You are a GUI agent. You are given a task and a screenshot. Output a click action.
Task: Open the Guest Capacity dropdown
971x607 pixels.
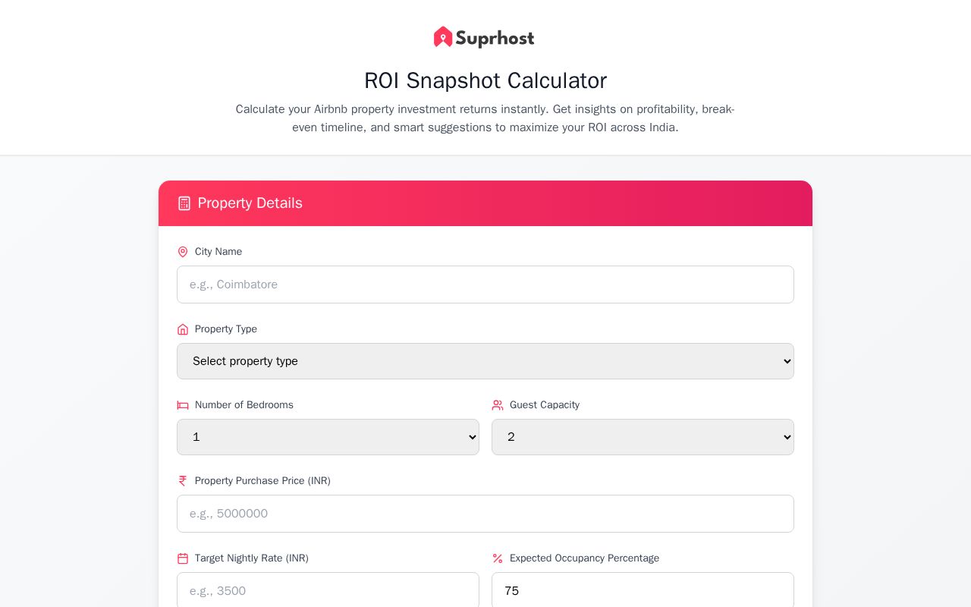(643, 437)
